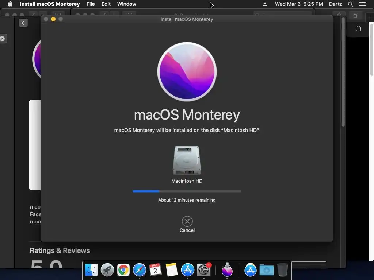The width and height of the screenshot is (374, 280).
Task: Click the macOS Monterey logo image
Action: tap(187, 72)
